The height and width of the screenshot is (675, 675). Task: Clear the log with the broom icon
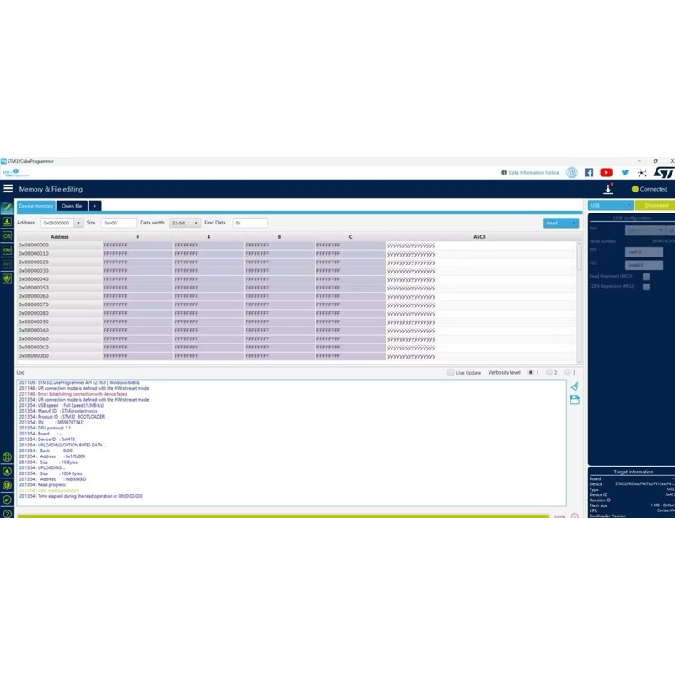click(x=575, y=386)
